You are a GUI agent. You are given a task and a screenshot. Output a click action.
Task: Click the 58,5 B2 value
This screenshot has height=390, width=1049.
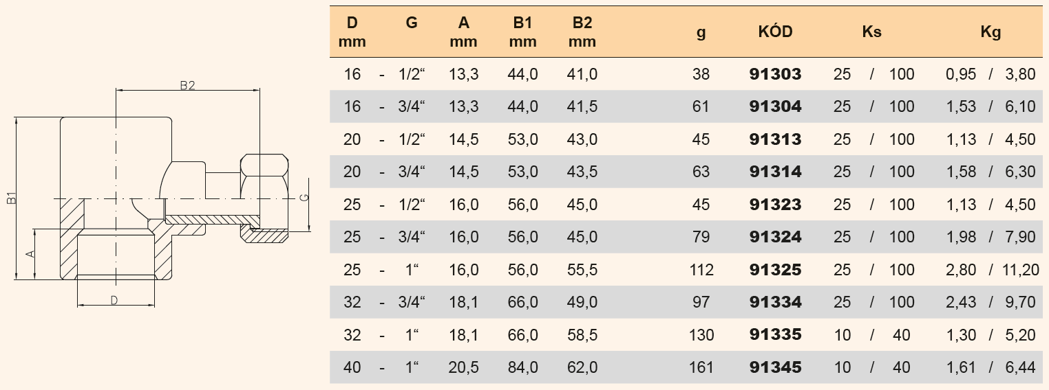582,335
